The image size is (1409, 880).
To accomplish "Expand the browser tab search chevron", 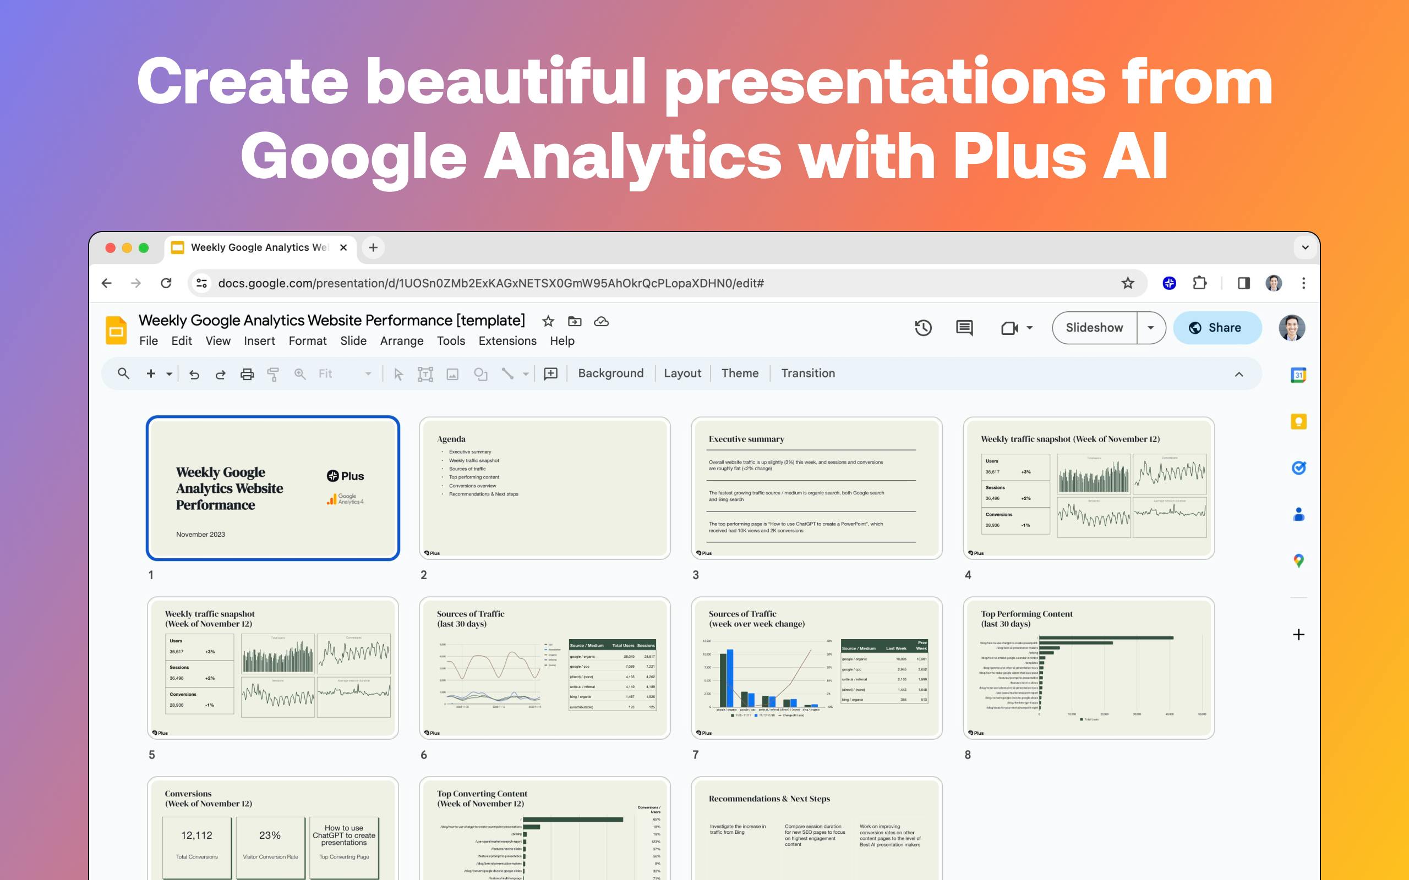I will 1306,248.
